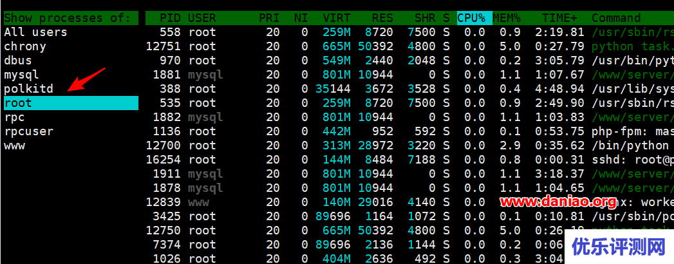The image size is (674, 264).
Task: Click the VIRT value 35144
Action: pyautogui.click(x=333, y=89)
